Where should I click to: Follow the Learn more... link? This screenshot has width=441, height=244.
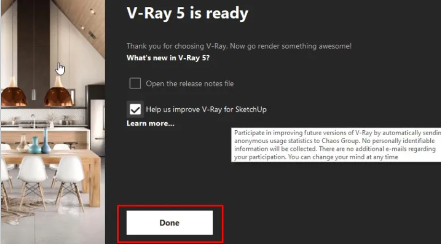point(150,124)
